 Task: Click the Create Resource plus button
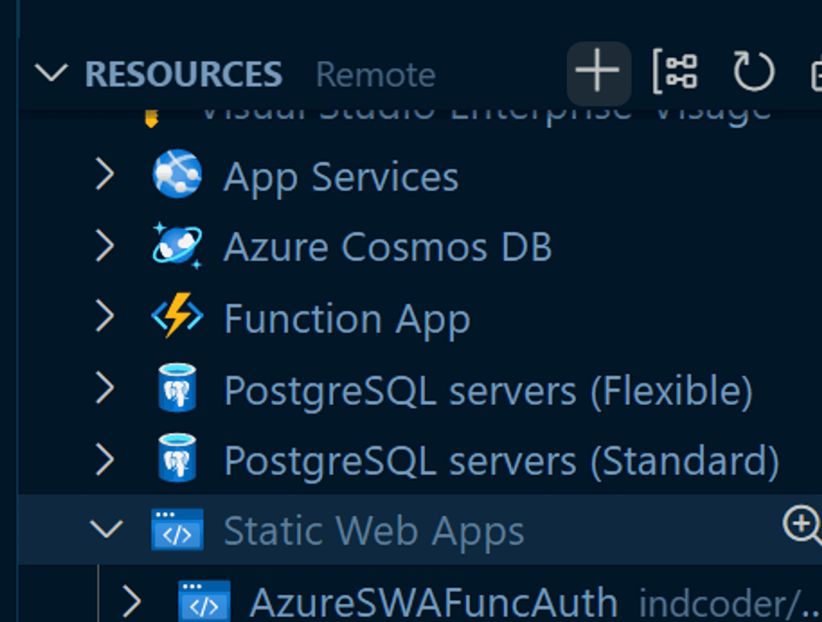[x=598, y=73]
